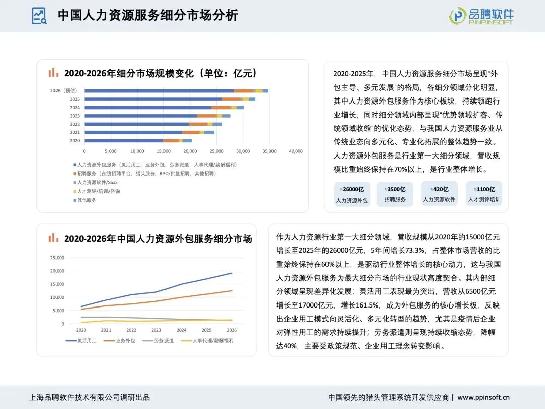Click the blue 灵活用工 line legend marker
Screen dimensions: 545x409
71,341
